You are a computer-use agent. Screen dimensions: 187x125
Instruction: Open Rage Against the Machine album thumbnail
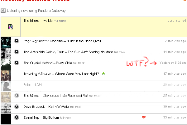point(6,42)
